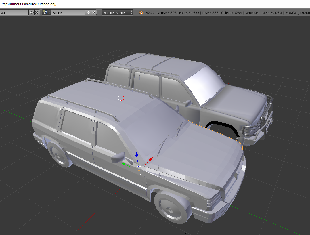Image resolution: width=310 pixels, height=235 pixels.
Task: Click the Blender logo icon in header
Action: [141, 12]
